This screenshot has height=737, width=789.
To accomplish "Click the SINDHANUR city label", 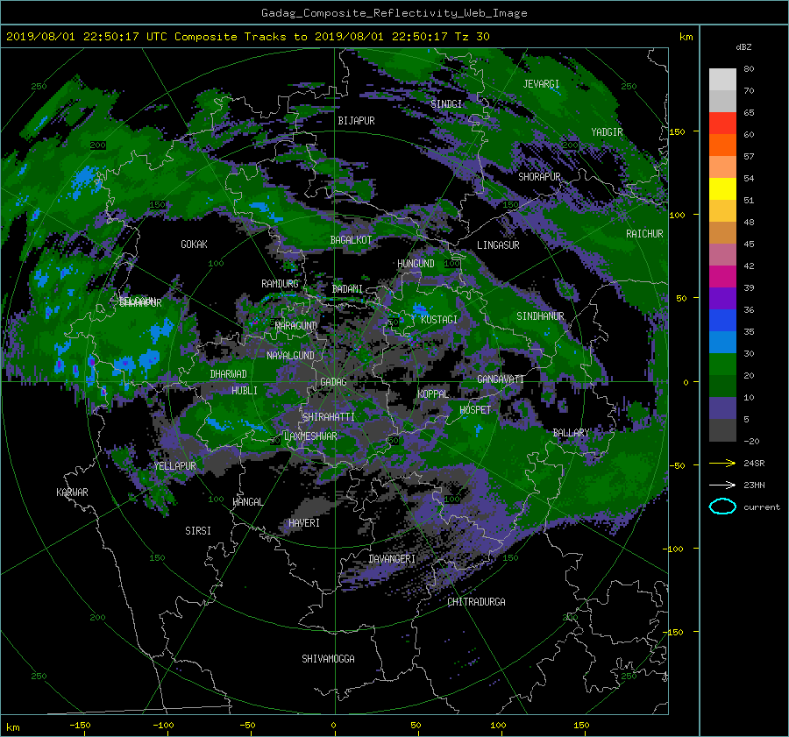I will (x=540, y=316).
